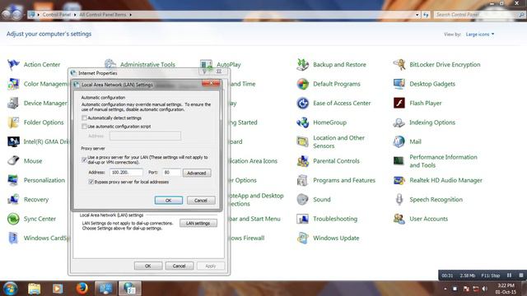Open Folder Options icon
Screen dimensions: 527x296
point(13,123)
